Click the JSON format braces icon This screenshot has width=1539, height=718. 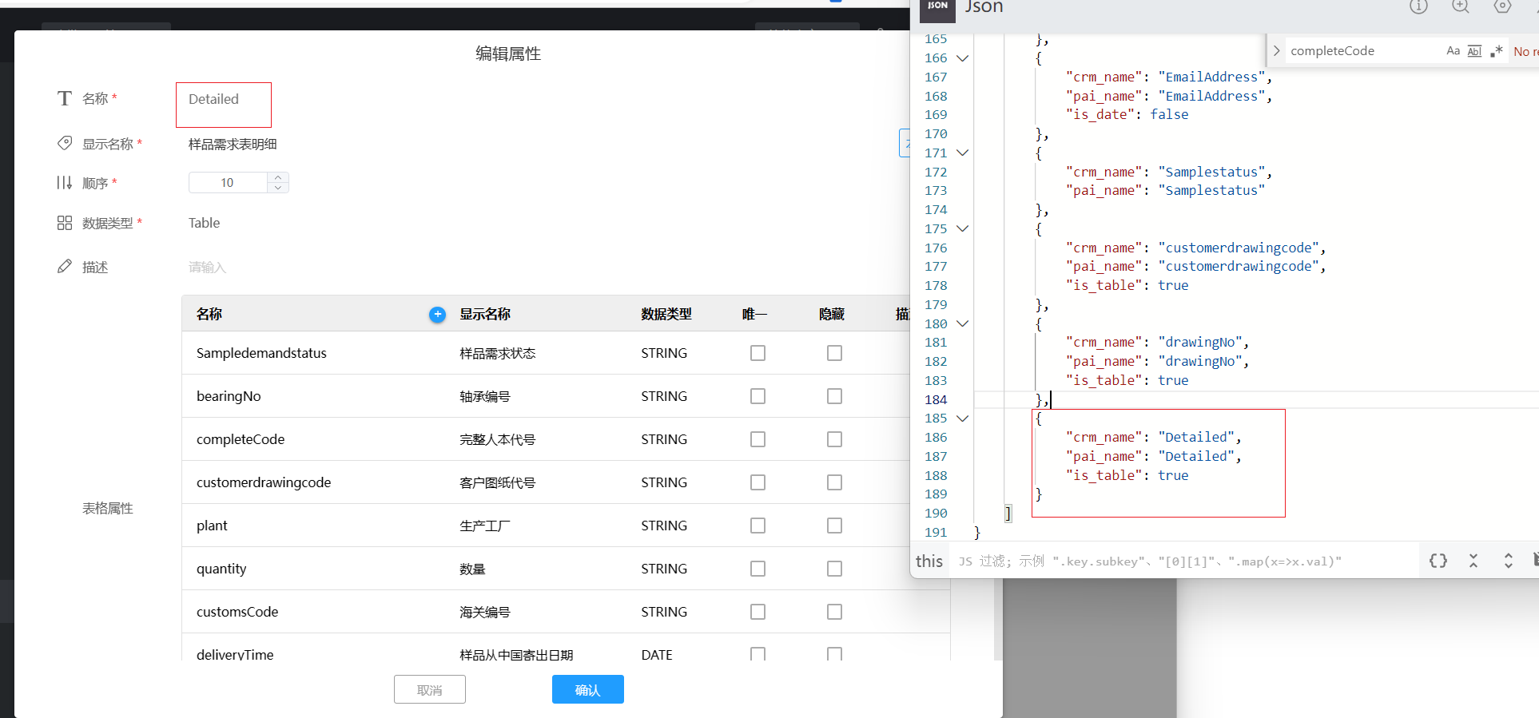tap(1438, 561)
